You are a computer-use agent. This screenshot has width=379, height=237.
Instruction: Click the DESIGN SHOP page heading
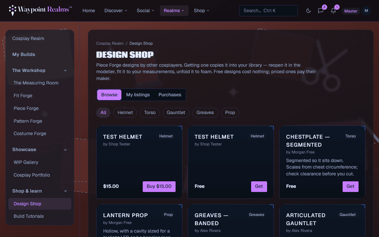tap(125, 55)
